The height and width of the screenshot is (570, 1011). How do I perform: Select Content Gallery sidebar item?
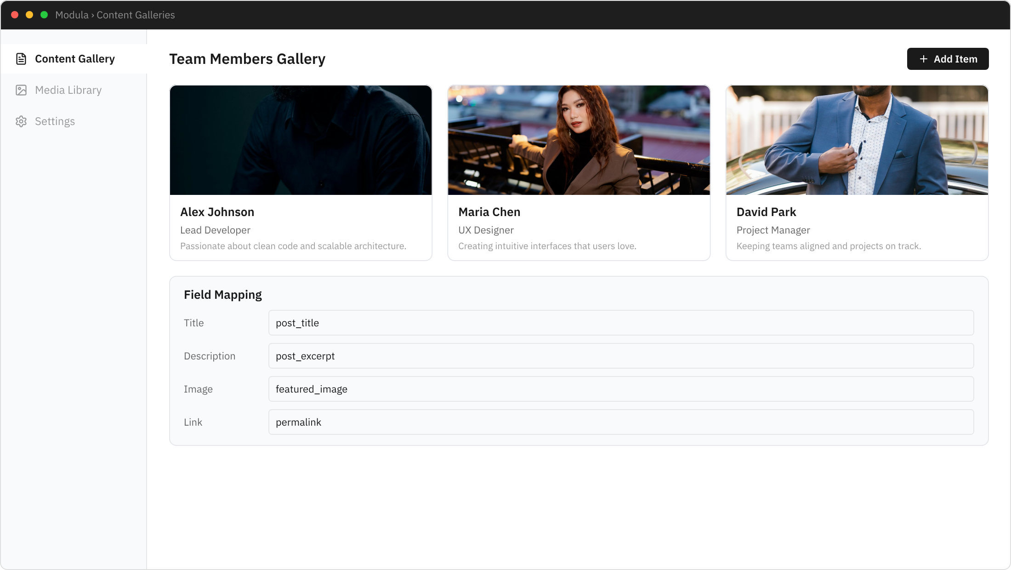[x=74, y=59]
